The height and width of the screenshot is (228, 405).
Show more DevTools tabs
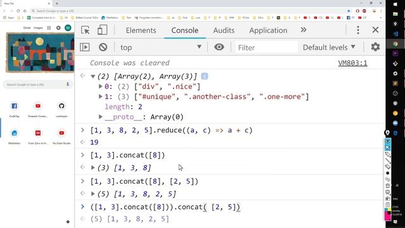click(304, 30)
